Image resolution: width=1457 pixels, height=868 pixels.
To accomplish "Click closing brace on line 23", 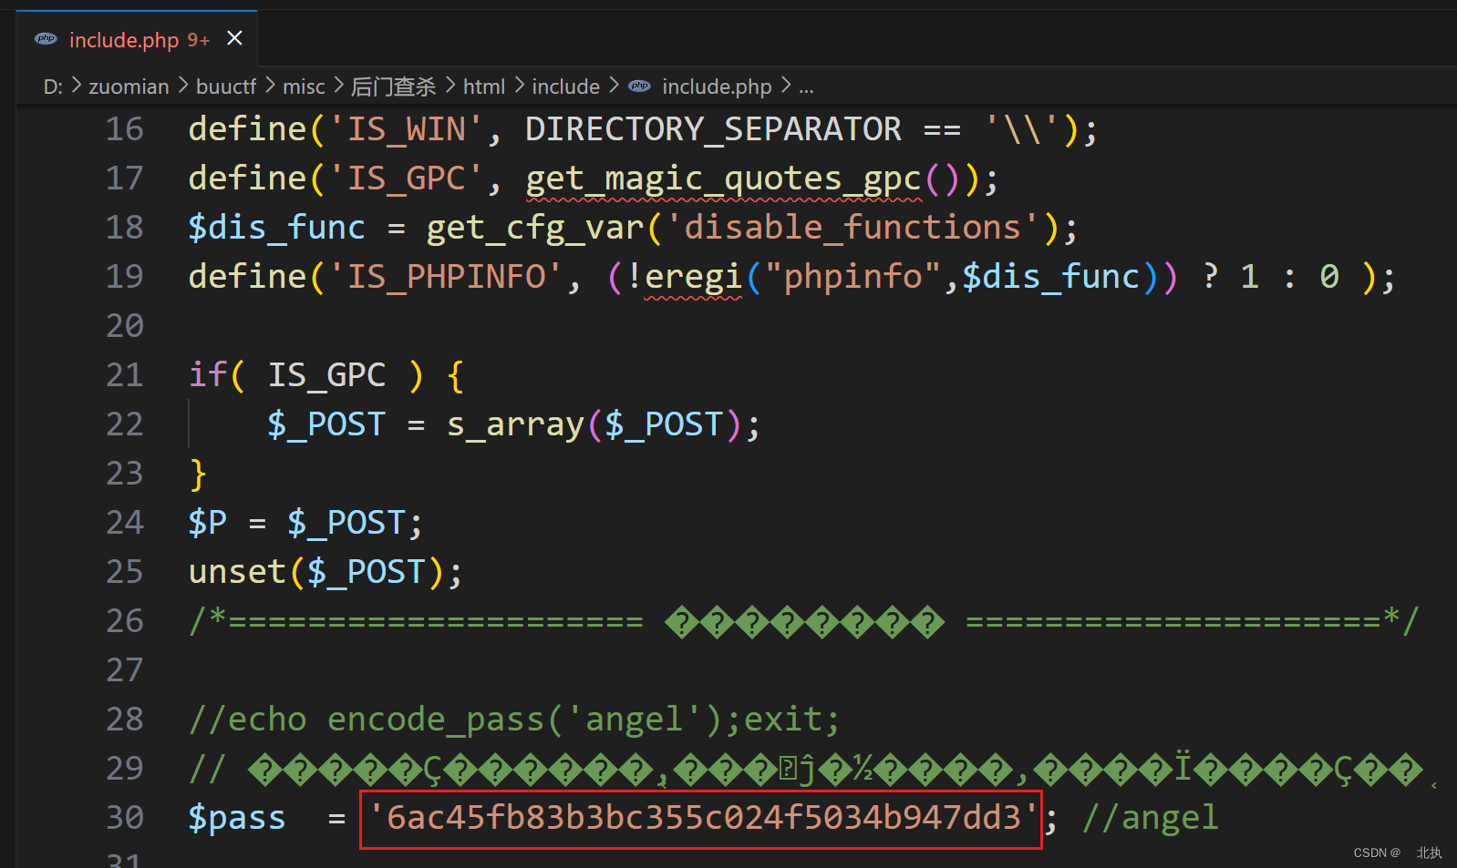I will (x=198, y=475).
